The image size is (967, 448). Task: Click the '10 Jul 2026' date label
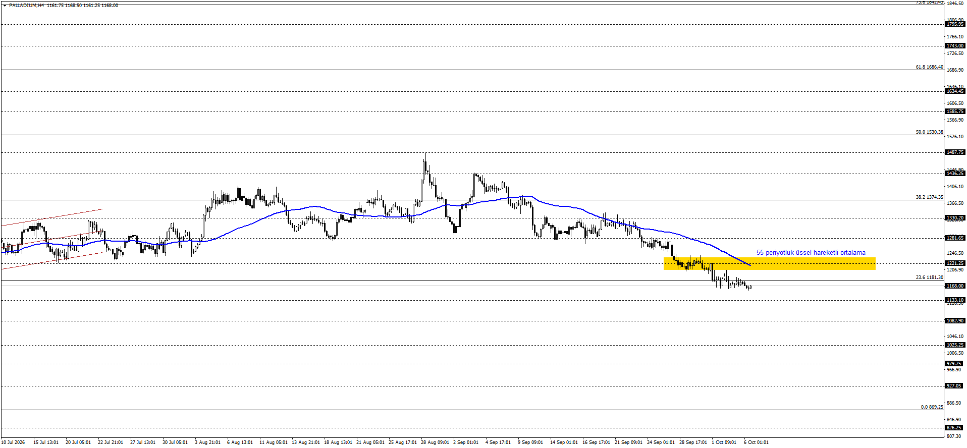(x=13, y=442)
